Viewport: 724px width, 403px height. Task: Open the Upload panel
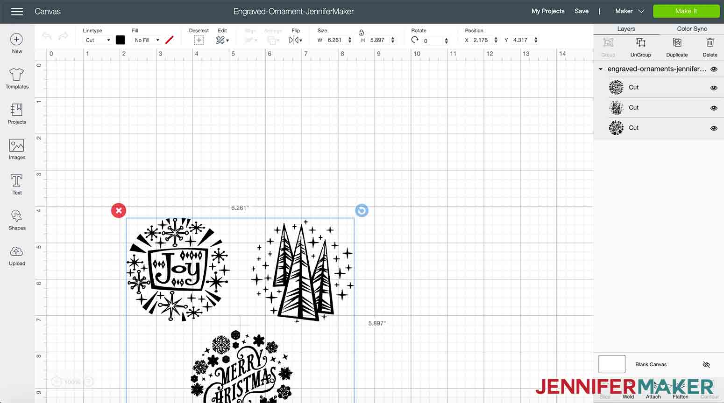point(17,256)
